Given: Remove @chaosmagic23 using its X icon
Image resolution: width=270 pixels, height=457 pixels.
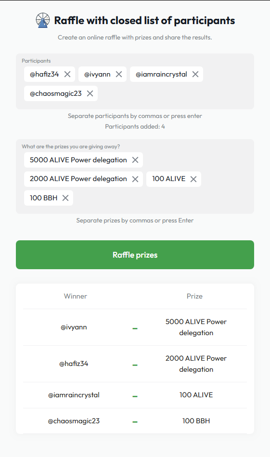Looking at the screenshot, I should pos(90,93).
